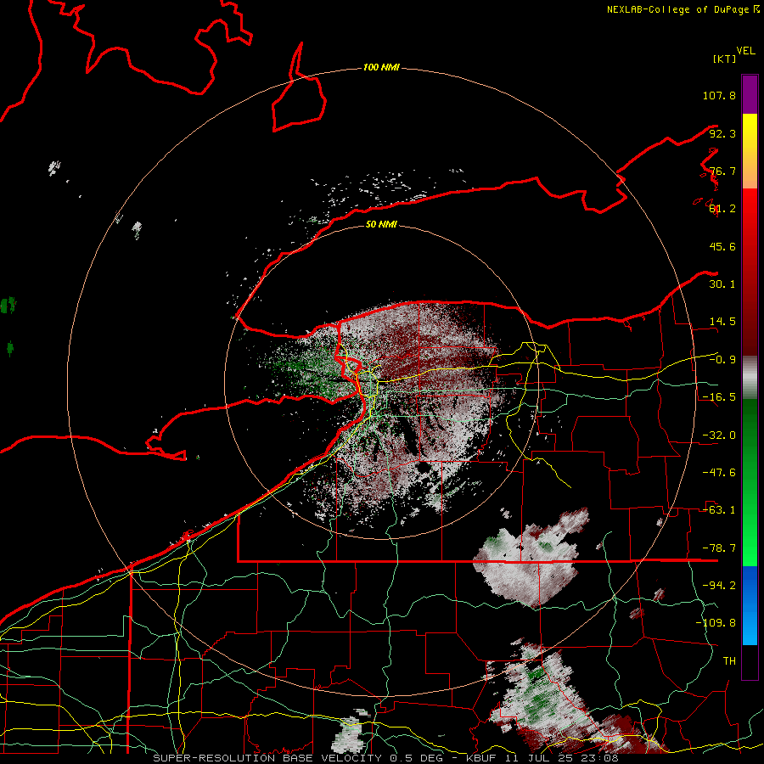Click the yellow-orange segment of color bar
Screen dimensions: 764x764
coord(750,151)
